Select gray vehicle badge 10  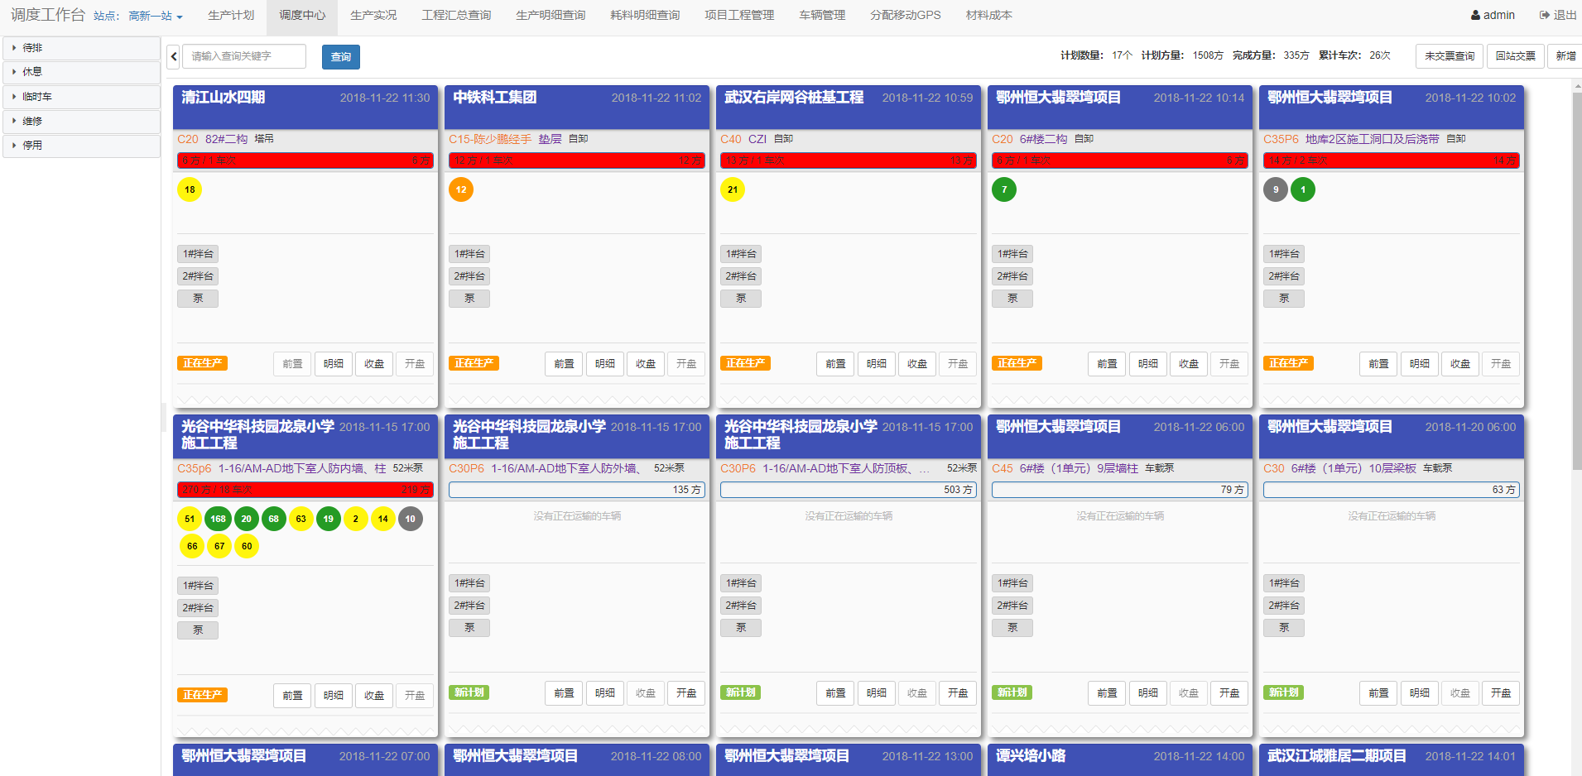(x=411, y=519)
